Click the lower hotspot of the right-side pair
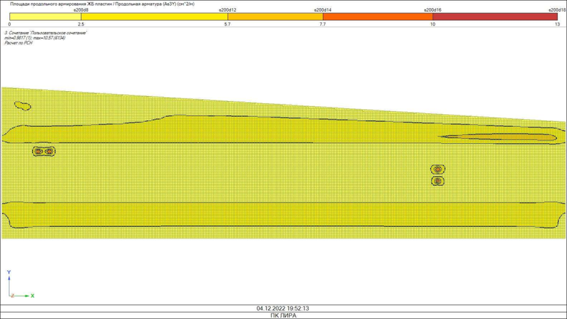This screenshot has height=319, width=567. (438, 181)
